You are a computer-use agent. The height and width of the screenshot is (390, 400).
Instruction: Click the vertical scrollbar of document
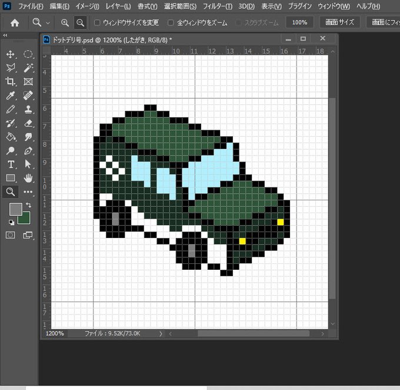click(x=332, y=198)
